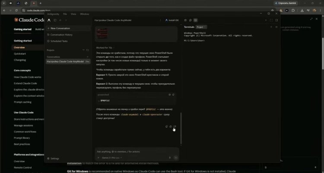324x173 pixels.
Task: Open Overview link under Getting started
Action: [x=19, y=47]
